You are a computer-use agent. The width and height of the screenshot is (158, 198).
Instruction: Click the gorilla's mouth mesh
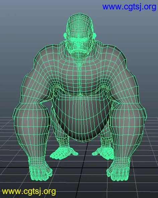(x=79, y=53)
